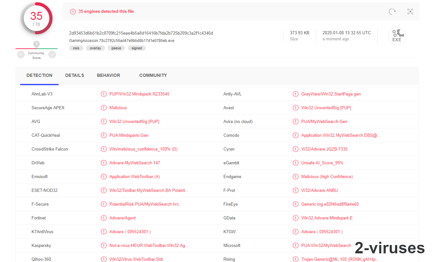This screenshot has height=262, width=435.
Task: Click the EXE file type badge
Action: coord(397,36)
